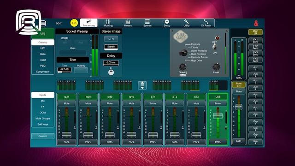The width and height of the screenshot is (295, 166).
Task: Click the Tube Stage FineAdj knob
Action: [183, 67]
